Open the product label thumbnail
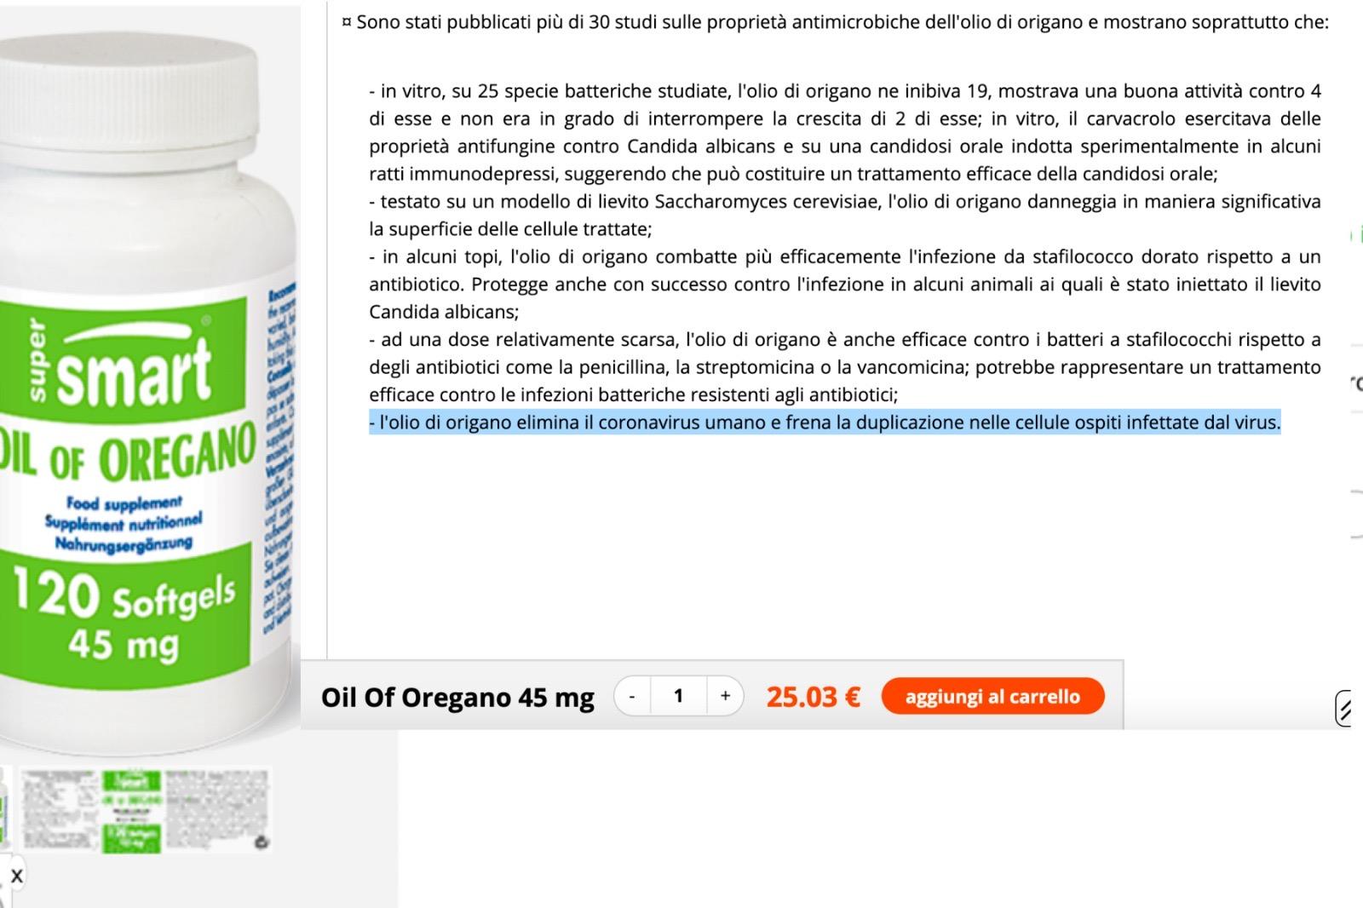The height and width of the screenshot is (908, 1363). coord(145,811)
